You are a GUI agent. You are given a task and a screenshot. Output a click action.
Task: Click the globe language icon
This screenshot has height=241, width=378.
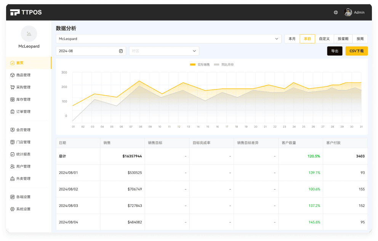pos(336,13)
